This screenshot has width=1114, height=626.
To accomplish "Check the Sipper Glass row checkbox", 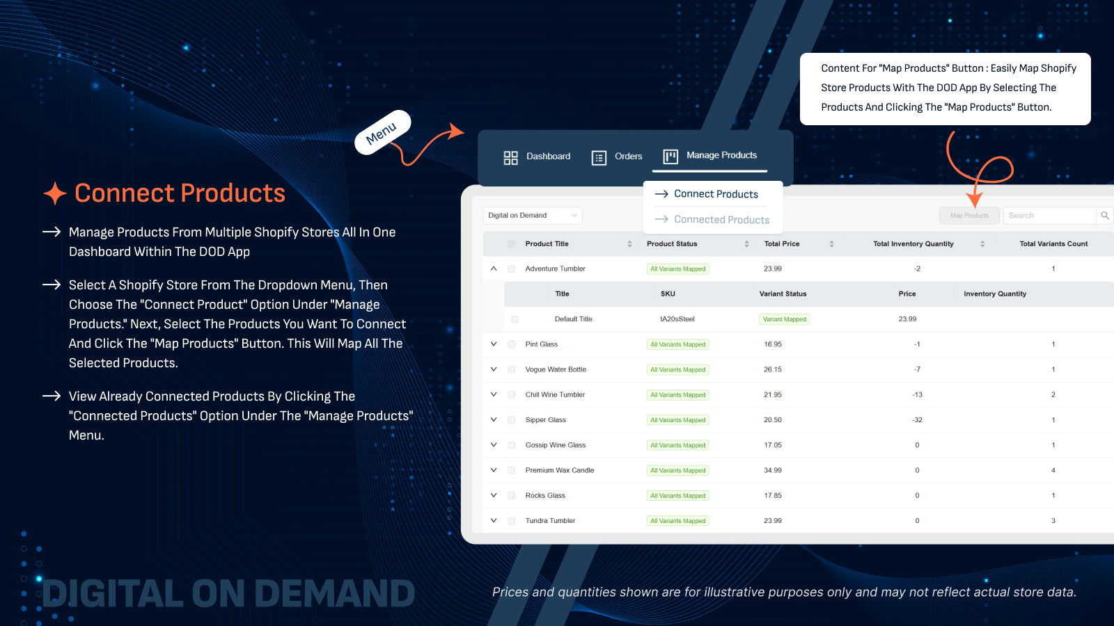I will pyautogui.click(x=512, y=420).
